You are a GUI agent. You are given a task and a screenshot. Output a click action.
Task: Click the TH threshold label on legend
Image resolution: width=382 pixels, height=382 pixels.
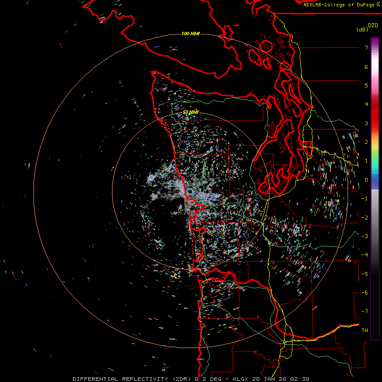[x=365, y=331]
